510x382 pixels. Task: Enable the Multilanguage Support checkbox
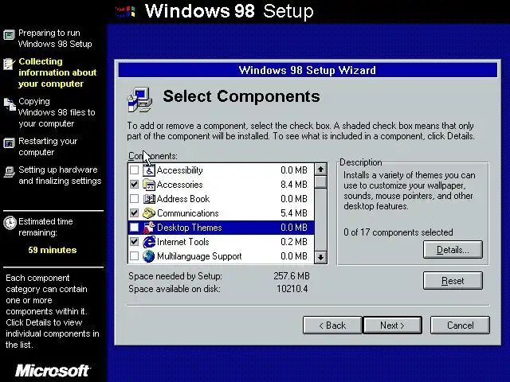[x=134, y=256]
